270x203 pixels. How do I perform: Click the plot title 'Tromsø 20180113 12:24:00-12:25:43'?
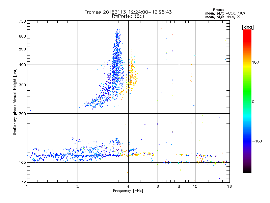point(128,12)
